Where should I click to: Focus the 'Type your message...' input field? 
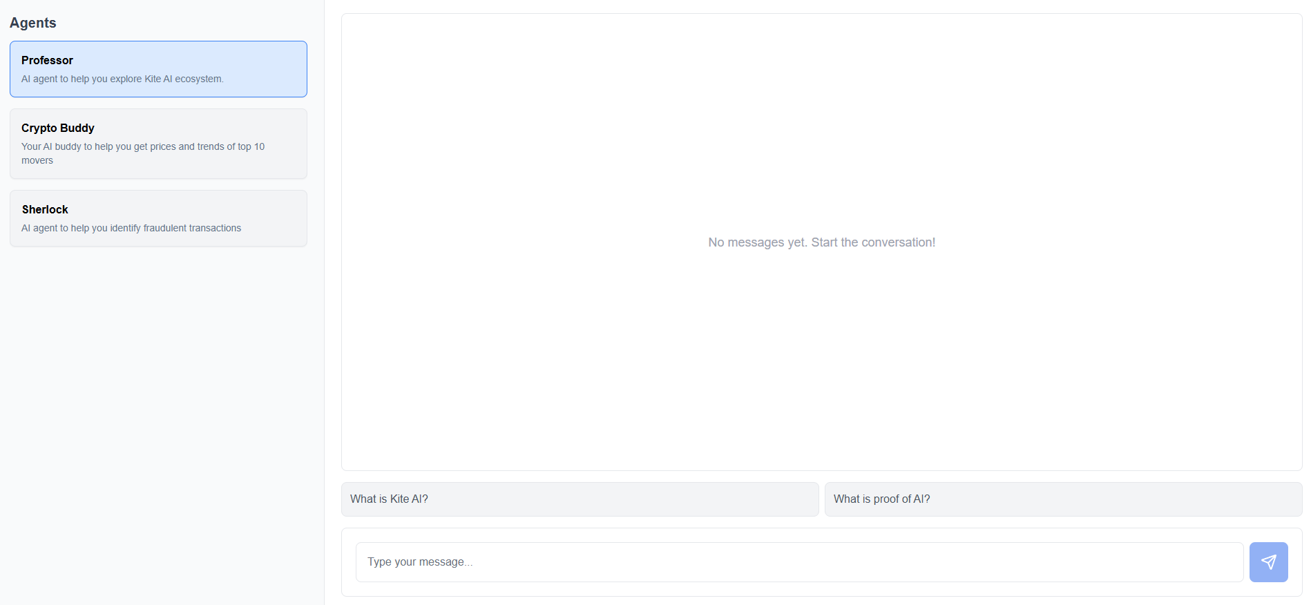click(799, 562)
